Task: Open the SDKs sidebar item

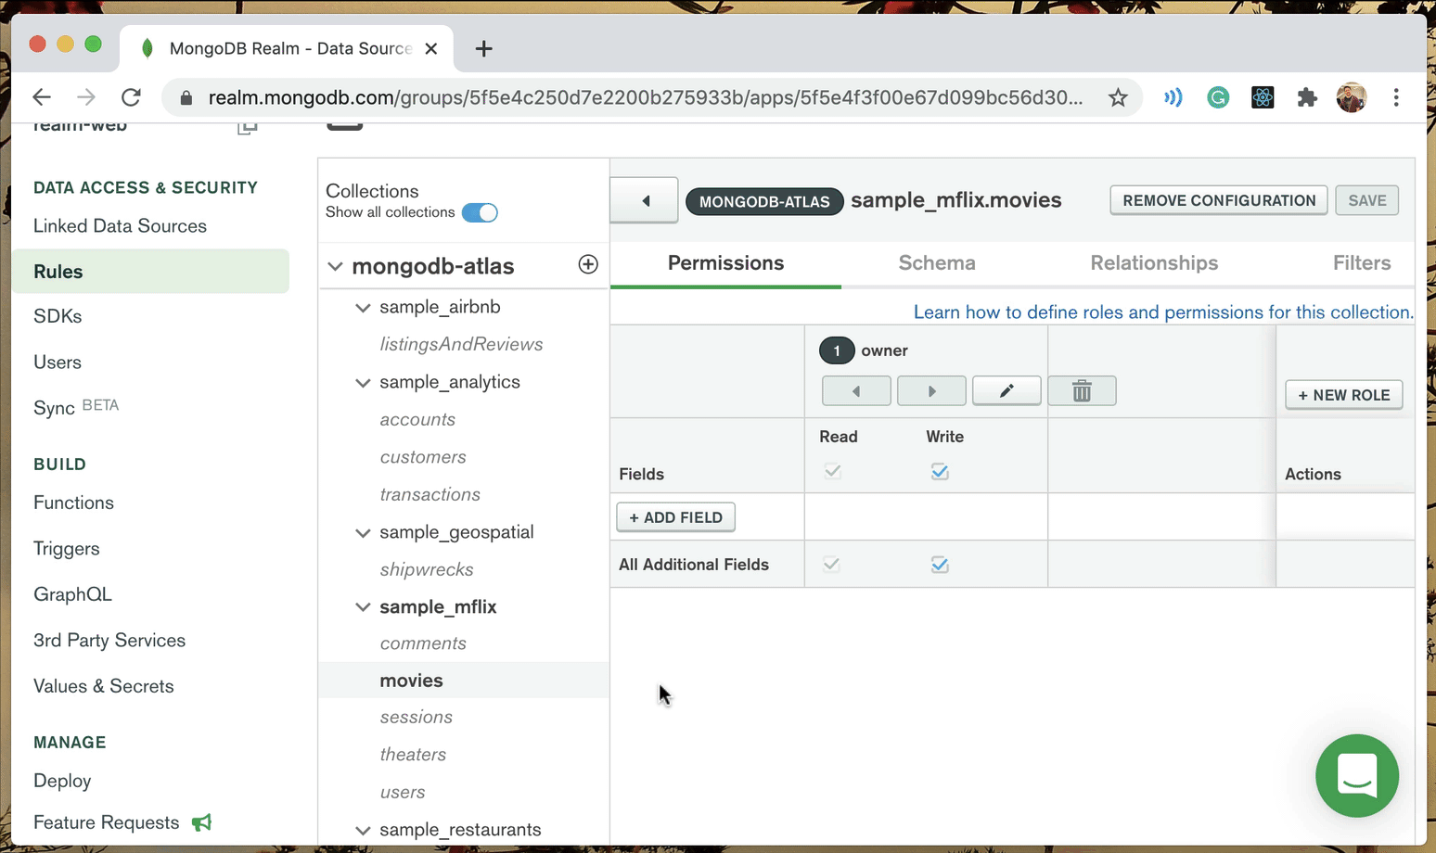Action: pos(58,316)
